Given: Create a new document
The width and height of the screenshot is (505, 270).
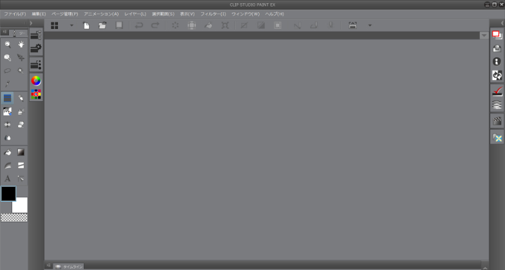Looking at the screenshot, I should 86,26.
